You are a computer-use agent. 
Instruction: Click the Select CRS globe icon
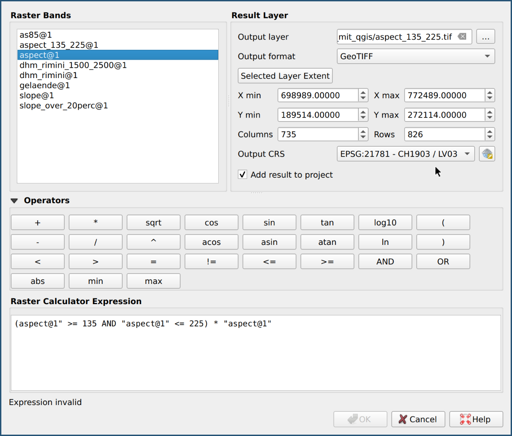[487, 154]
